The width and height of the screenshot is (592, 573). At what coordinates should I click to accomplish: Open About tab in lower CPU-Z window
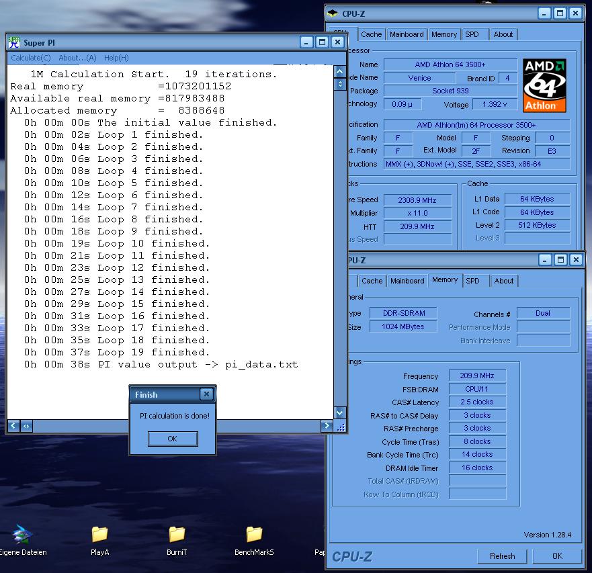click(504, 281)
